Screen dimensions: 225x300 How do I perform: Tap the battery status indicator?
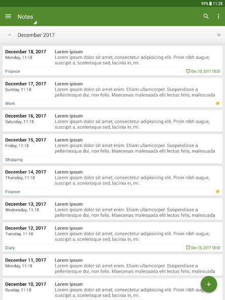coord(210,4)
